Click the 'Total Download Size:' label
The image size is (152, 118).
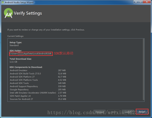21,59
